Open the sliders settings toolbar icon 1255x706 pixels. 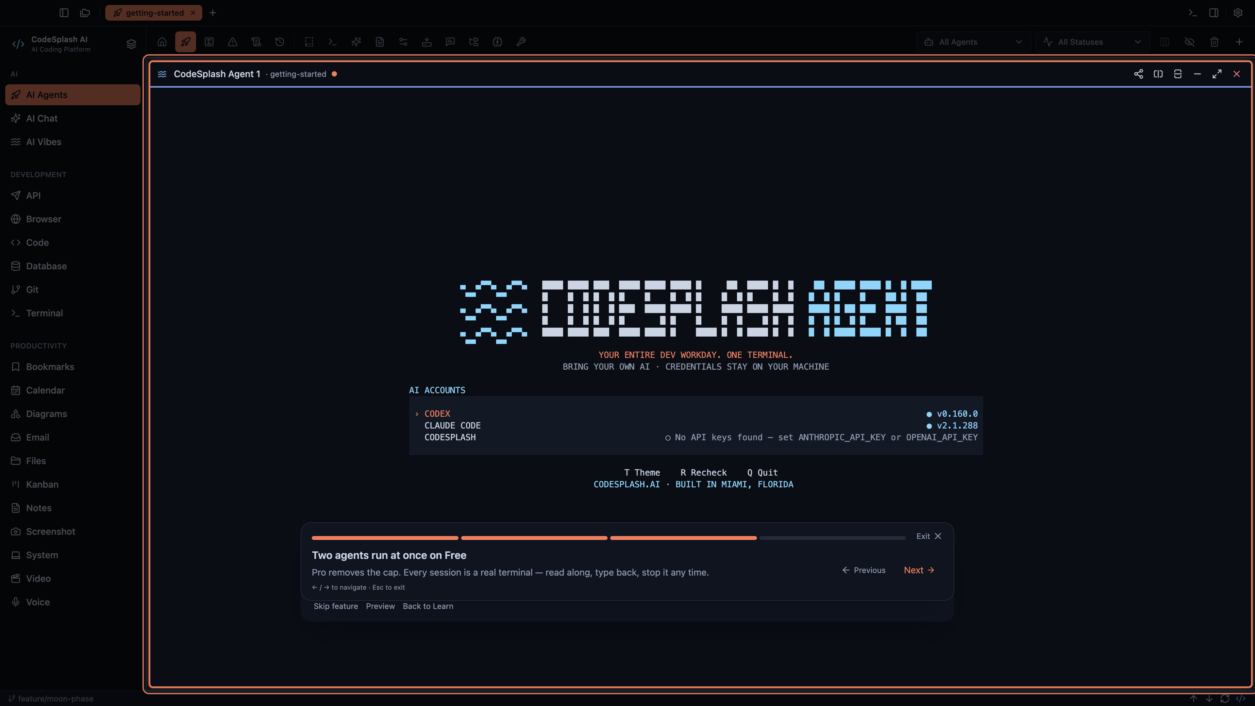tap(403, 42)
